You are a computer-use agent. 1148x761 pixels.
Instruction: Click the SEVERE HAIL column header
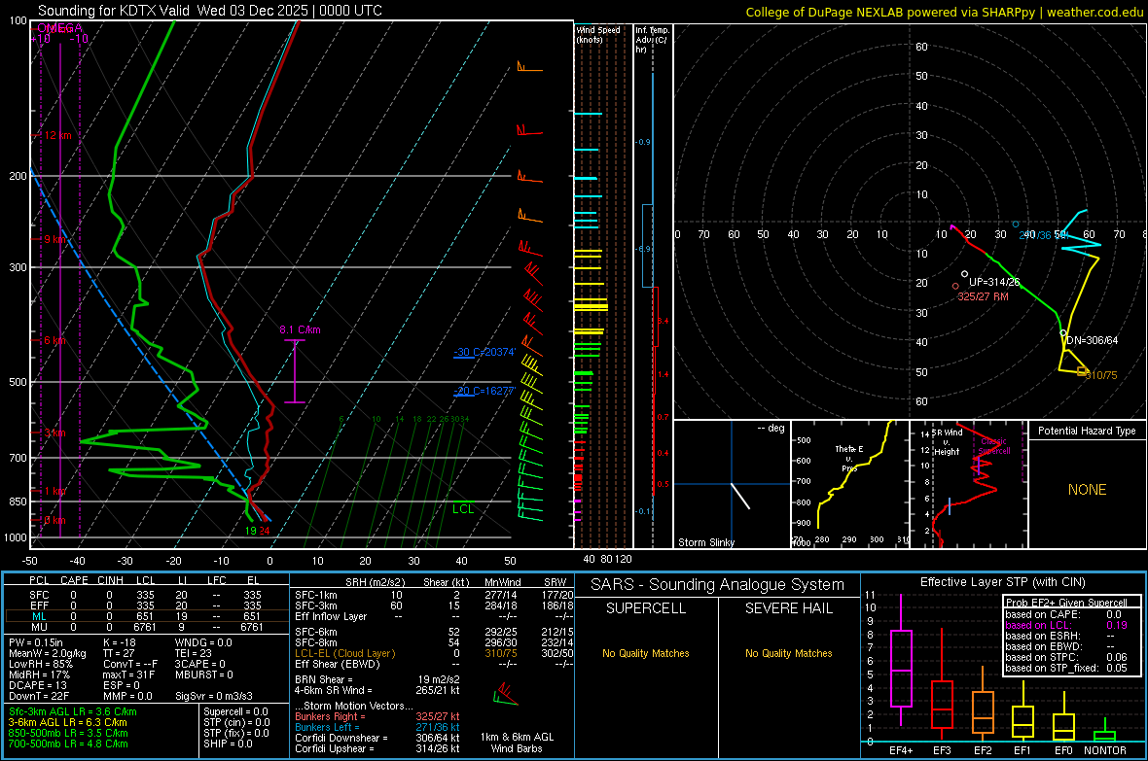[788, 608]
